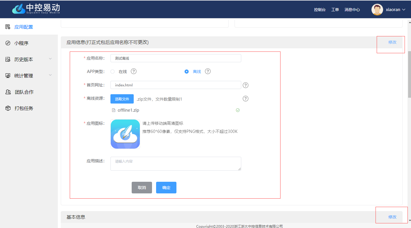Click the uploaded file name offline1.zip

128,110
